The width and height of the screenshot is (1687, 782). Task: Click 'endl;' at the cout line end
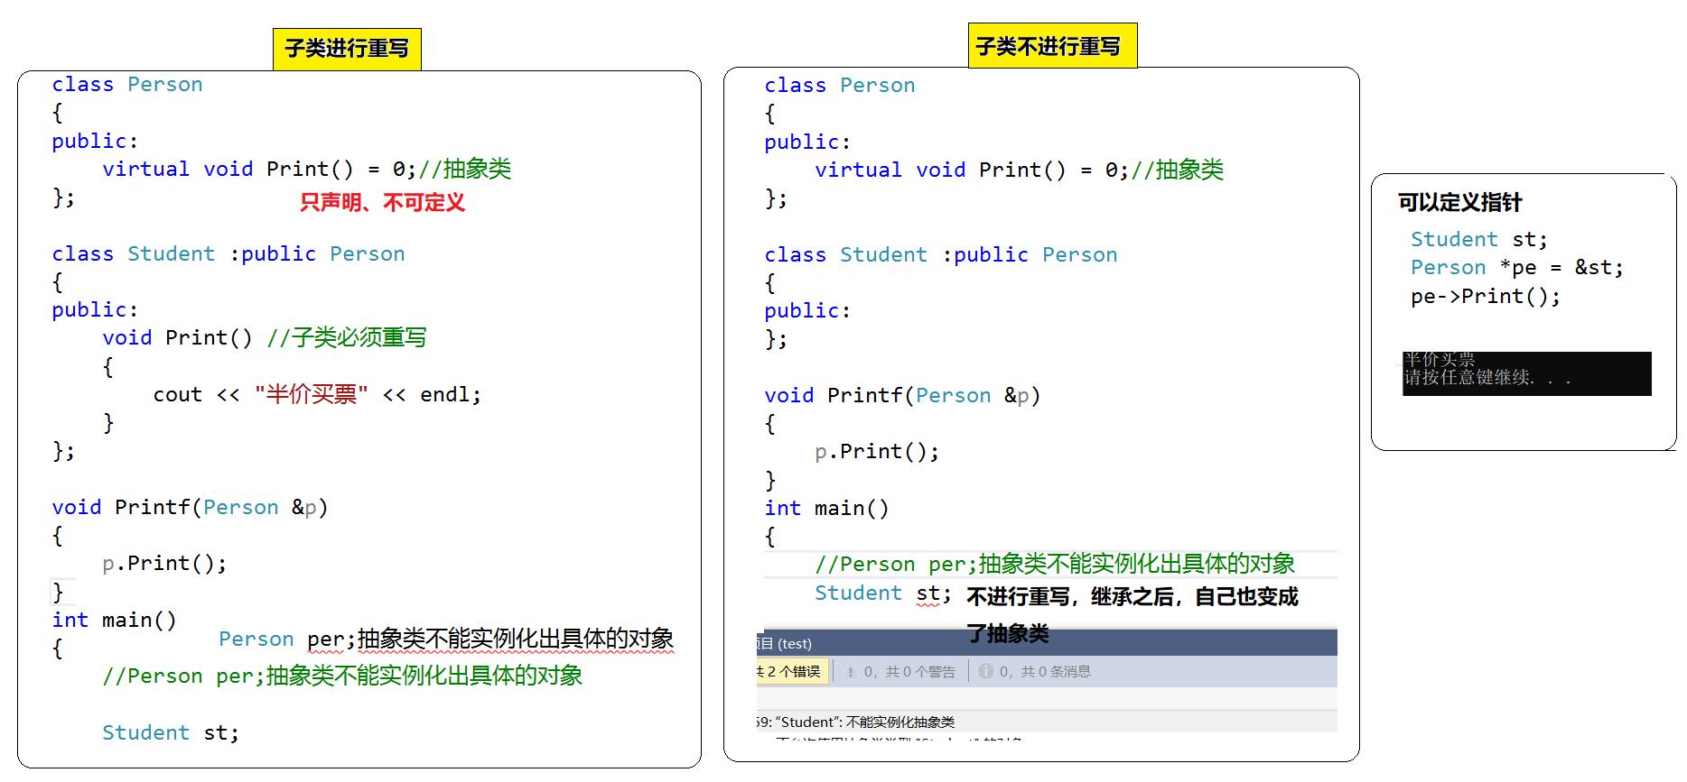[x=451, y=394]
